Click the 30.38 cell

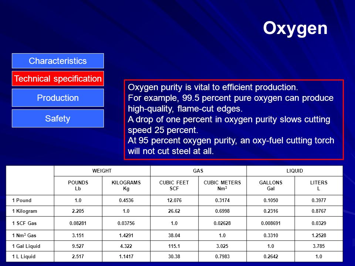click(174, 256)
